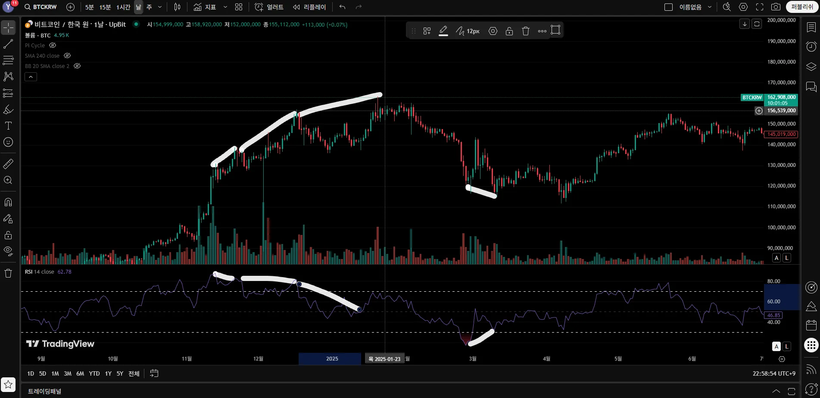Viewport: 820px width, 398px height.
Task: Open the 지표 indicators menu
Action: [205, 7]
